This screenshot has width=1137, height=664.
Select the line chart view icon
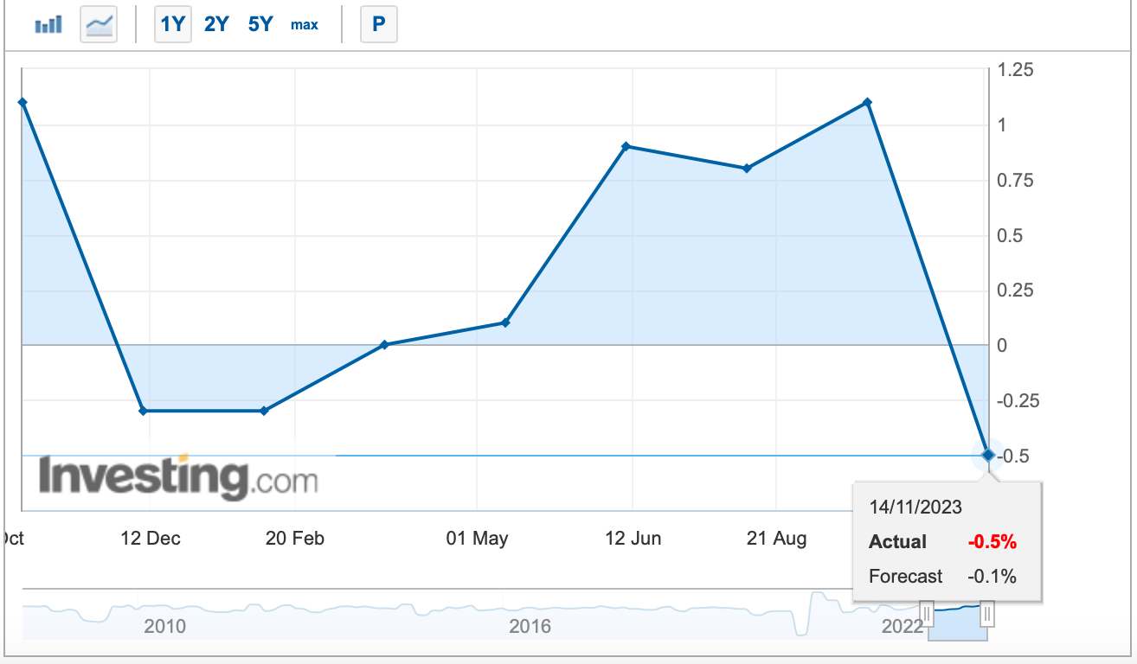(x=98, y=24)
